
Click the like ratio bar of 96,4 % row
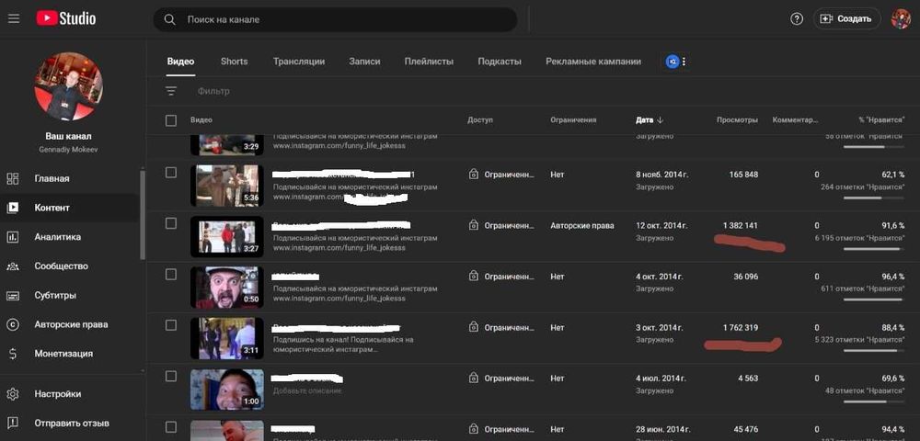pyautogui.click(x=874, y=300)
